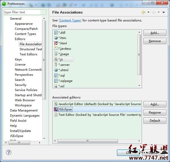Select General in the preferences tree
The width and height of the screenshot is (170, 162).
(x=16, y=18)
